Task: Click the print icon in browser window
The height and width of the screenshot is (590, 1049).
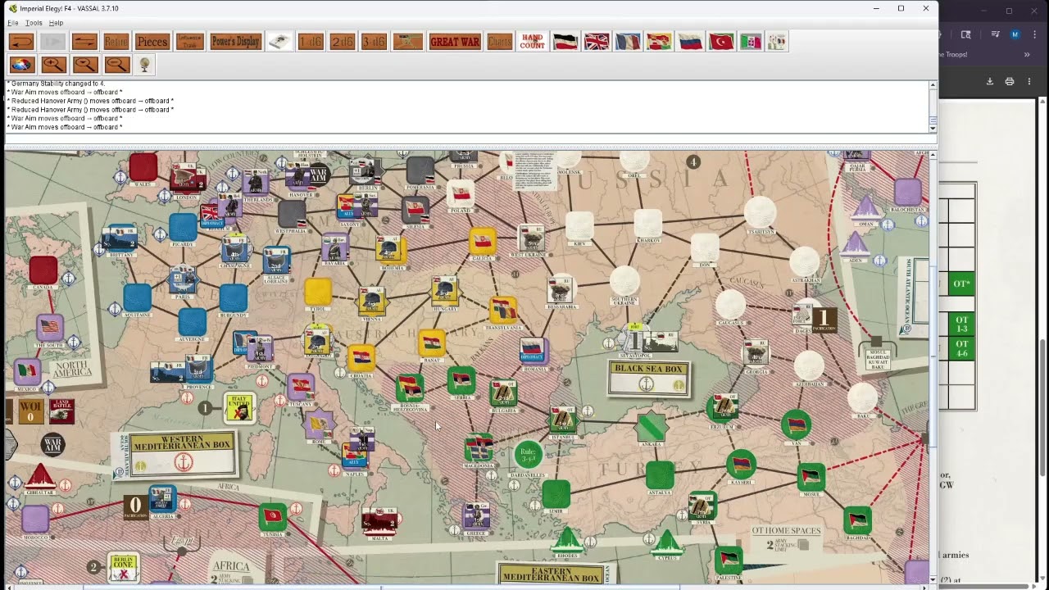Action: pyautogui.click(x=1010, y=81)
